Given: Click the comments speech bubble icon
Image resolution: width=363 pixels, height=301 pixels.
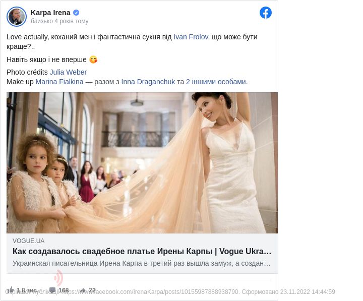Looking at the screenshot, I should click(x=52, y=290).
